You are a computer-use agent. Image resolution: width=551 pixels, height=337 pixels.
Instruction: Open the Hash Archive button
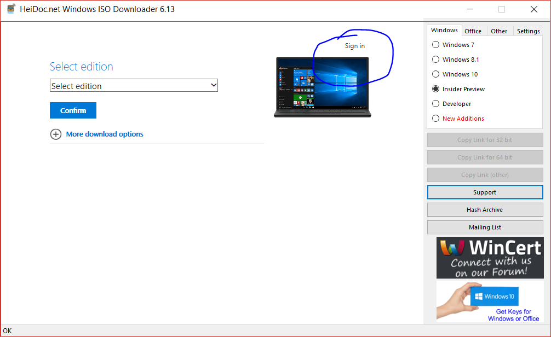[x=485, y=210]
